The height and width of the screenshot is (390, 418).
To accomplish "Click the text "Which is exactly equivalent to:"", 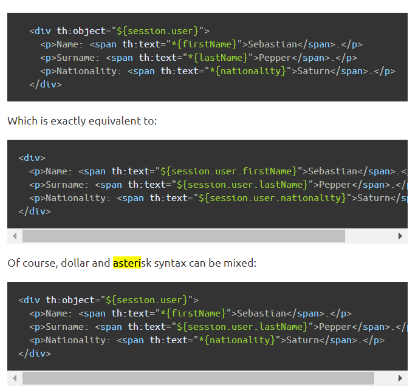I will click(82, 121).
